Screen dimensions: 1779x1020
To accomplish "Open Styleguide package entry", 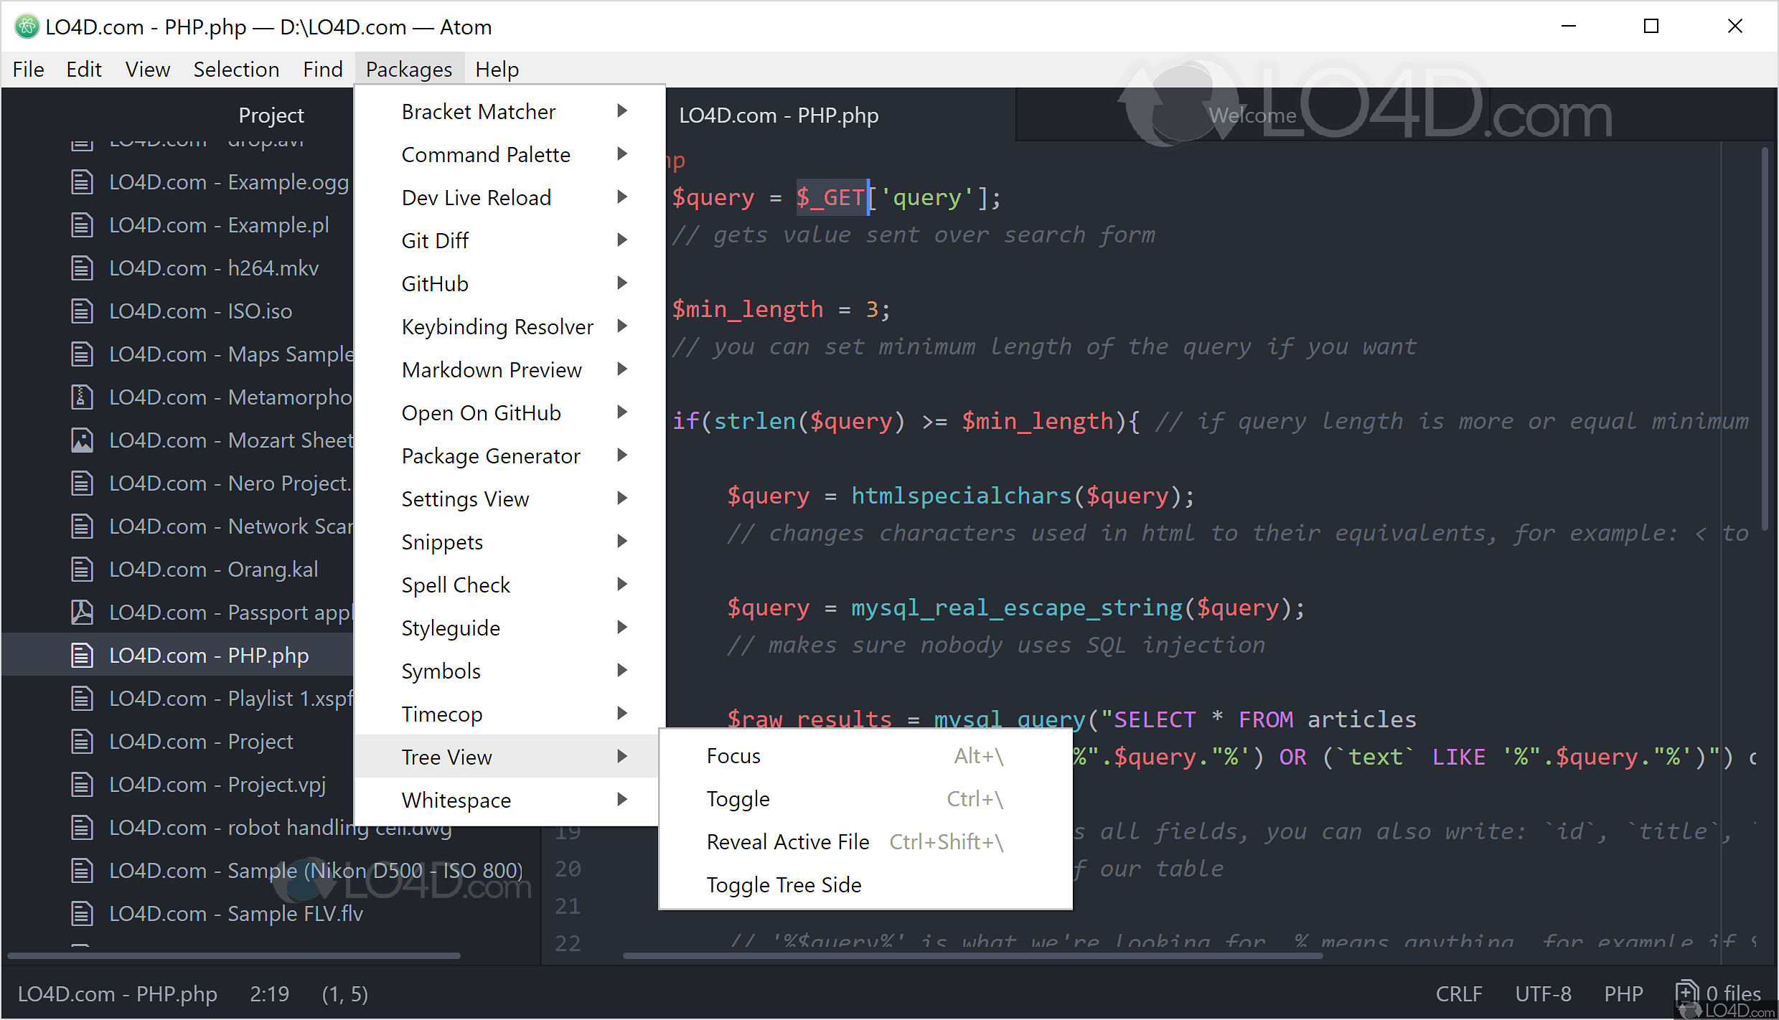I will [510, 628].
